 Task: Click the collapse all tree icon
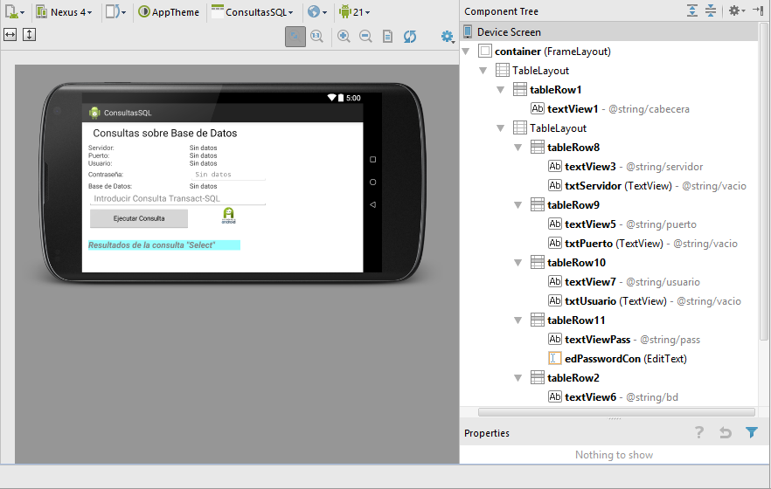tap(711, 10)
